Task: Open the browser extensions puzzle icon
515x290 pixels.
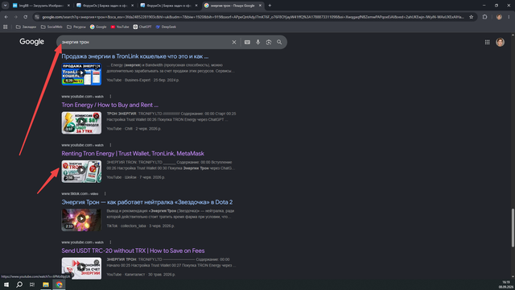Action: click(484, 17)
